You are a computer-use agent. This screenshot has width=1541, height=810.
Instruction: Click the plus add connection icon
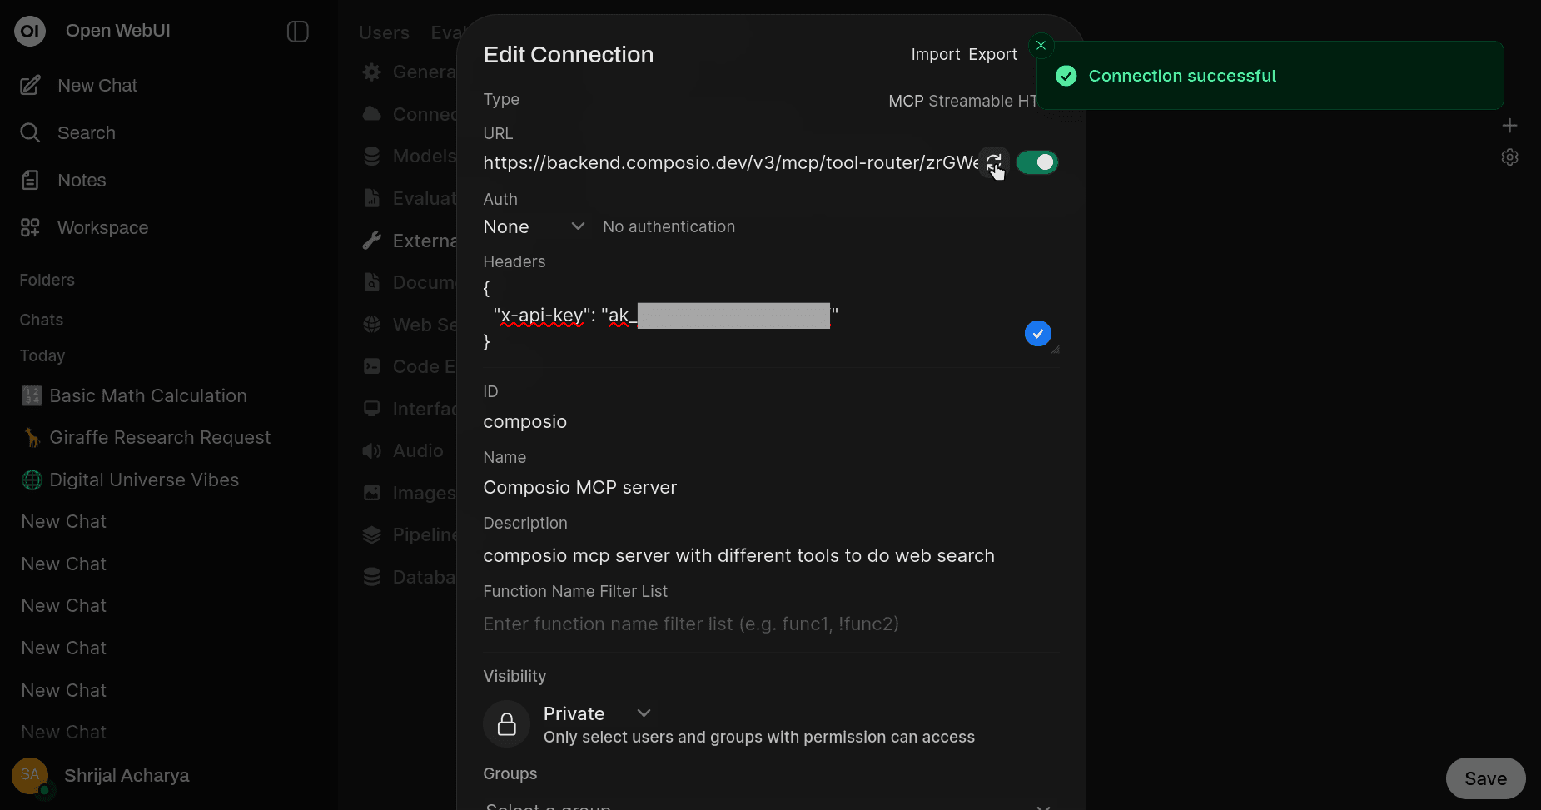[x=1510, y=126]
